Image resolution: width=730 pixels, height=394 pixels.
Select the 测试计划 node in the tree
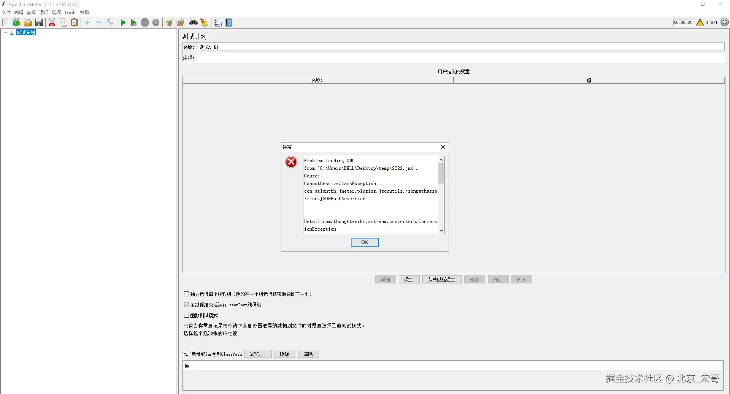[26, 33]
